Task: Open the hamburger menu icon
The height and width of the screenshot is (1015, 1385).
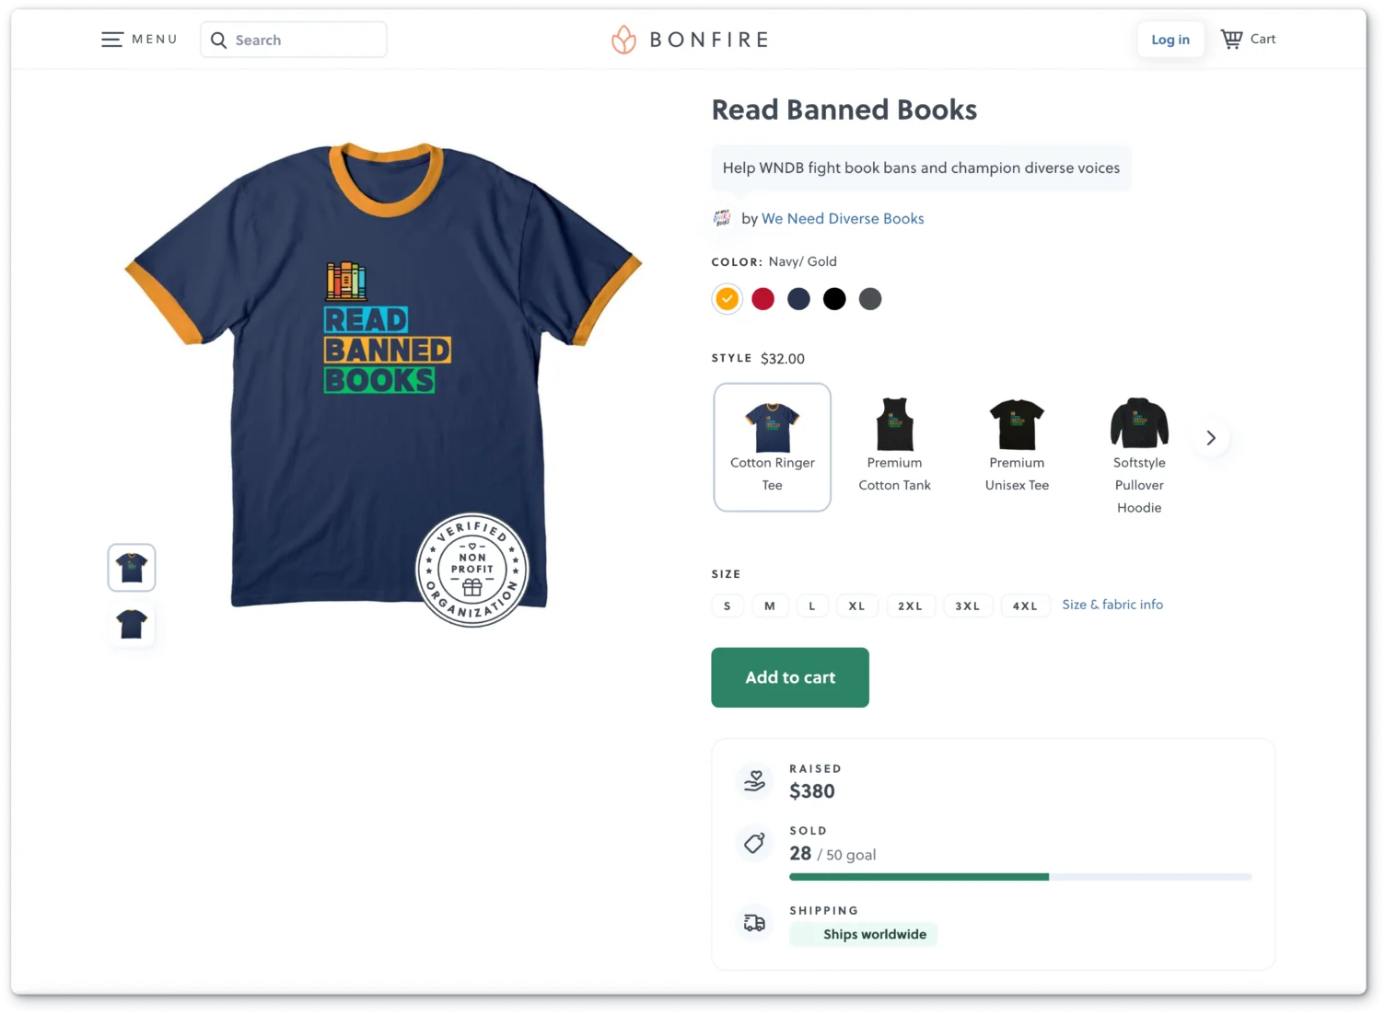Action: tap(112, 40)
